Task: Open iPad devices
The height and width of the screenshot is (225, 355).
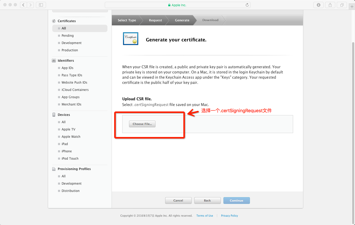Action: 64,144
